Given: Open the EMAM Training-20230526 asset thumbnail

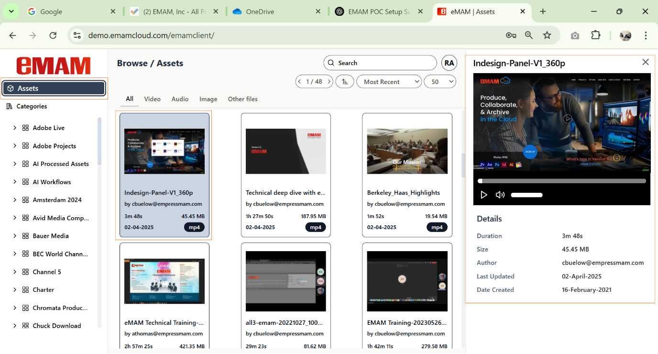Looking at the screenshot, I should (407, 281).
